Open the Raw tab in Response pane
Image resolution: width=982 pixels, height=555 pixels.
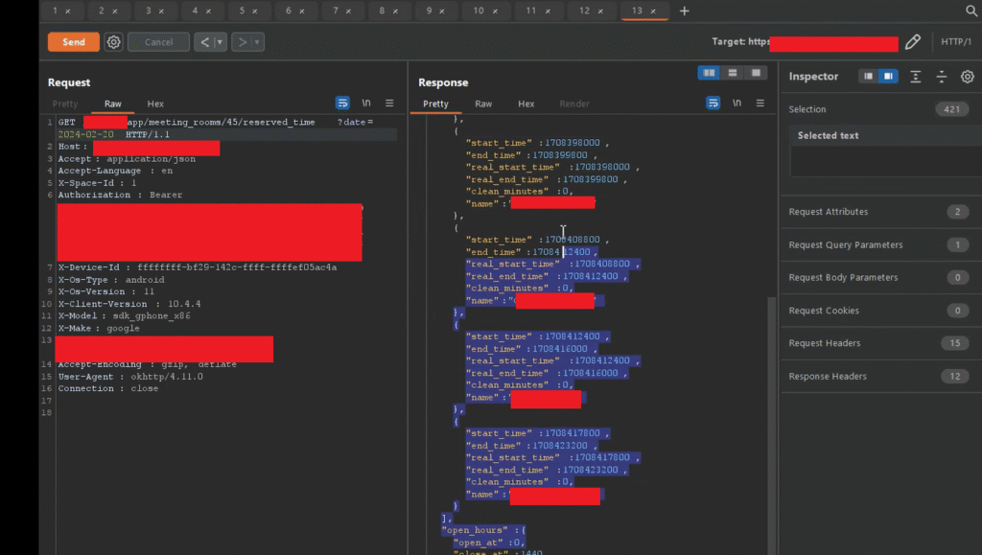pos(483,104)
